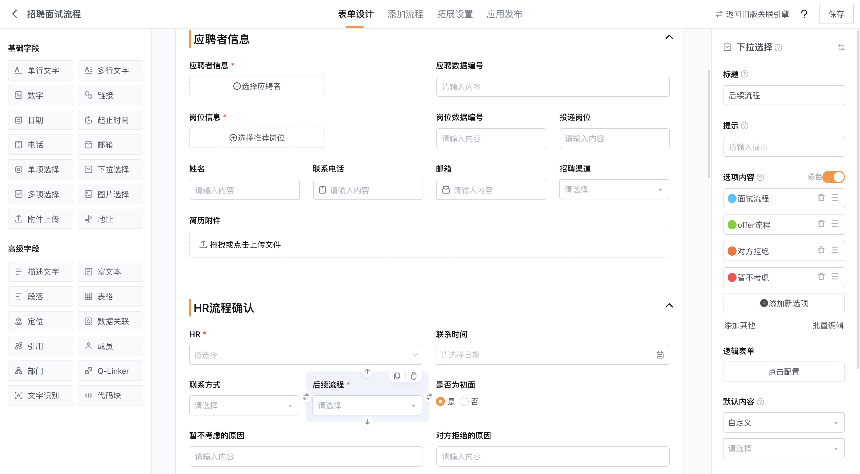Click 添加新选项 button
This screenshot has height=474, width=860.
tap(783, 303)
